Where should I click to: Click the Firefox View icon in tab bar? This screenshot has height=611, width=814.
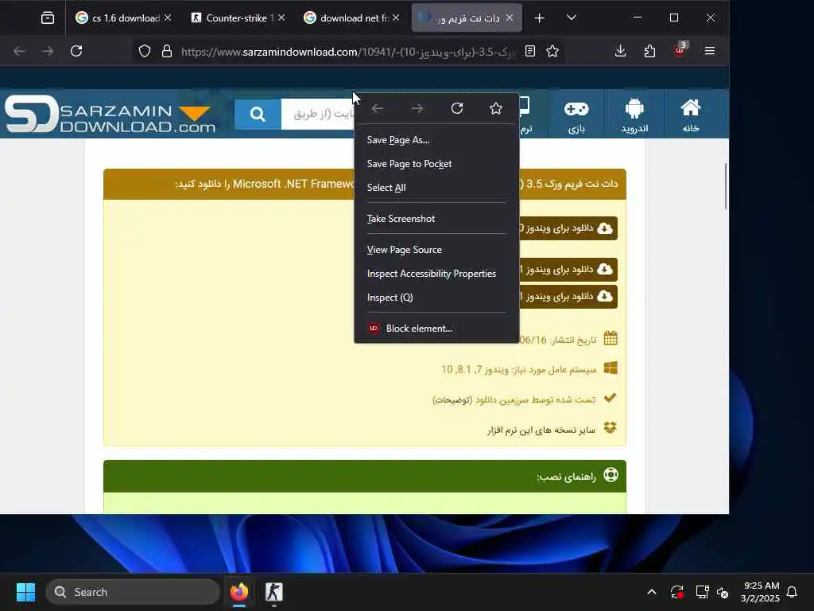(47, 18)
